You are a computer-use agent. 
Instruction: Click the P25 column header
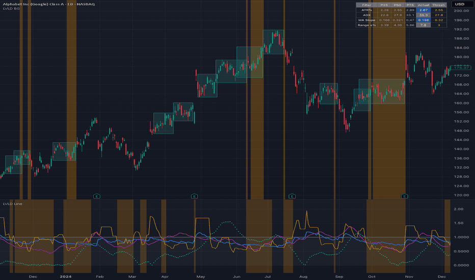384,5
